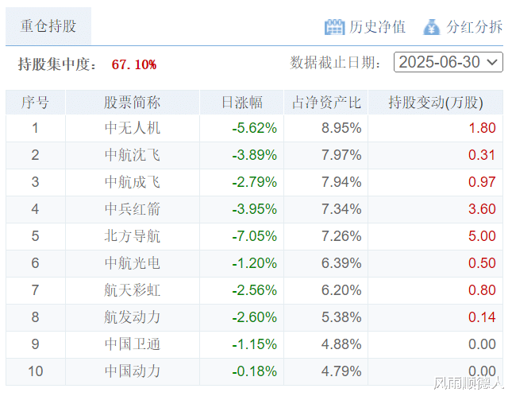Open stock 中航光电
Screen dimensions: 512x400
pyautogui.click(x=133, y=263)
